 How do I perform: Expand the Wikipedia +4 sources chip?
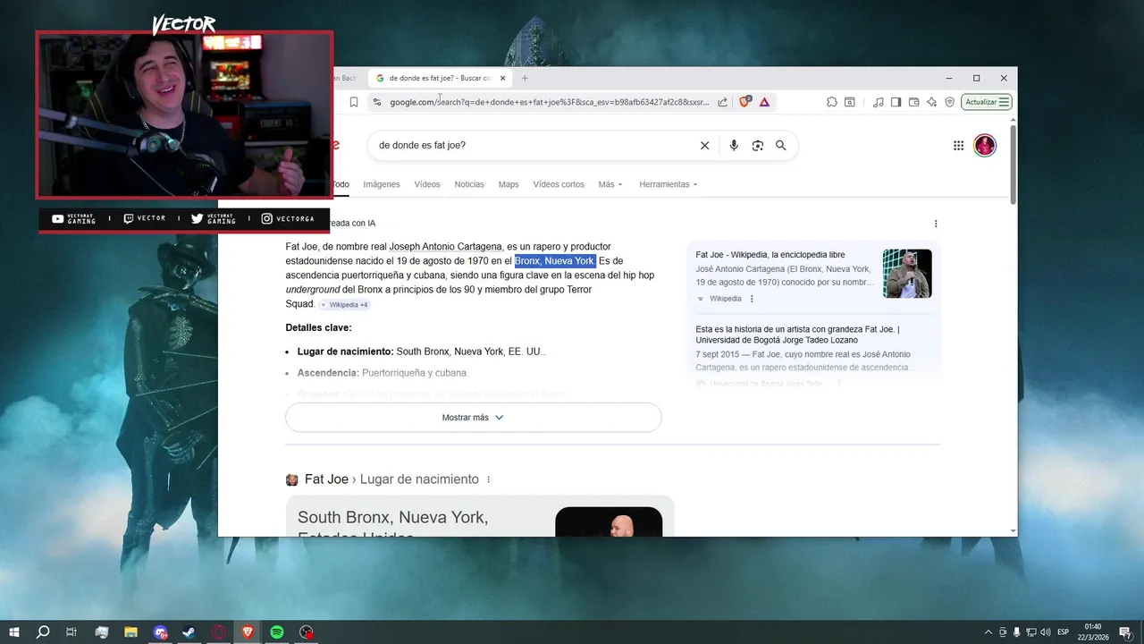[345, 305]
